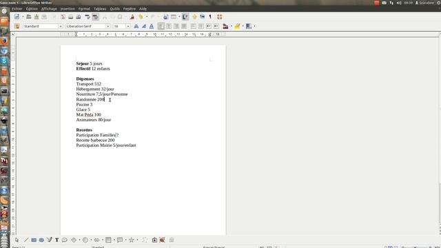441x248 pixels.
Task: Launch Firefox from the Ubuntu launcher
Action: 4,41
